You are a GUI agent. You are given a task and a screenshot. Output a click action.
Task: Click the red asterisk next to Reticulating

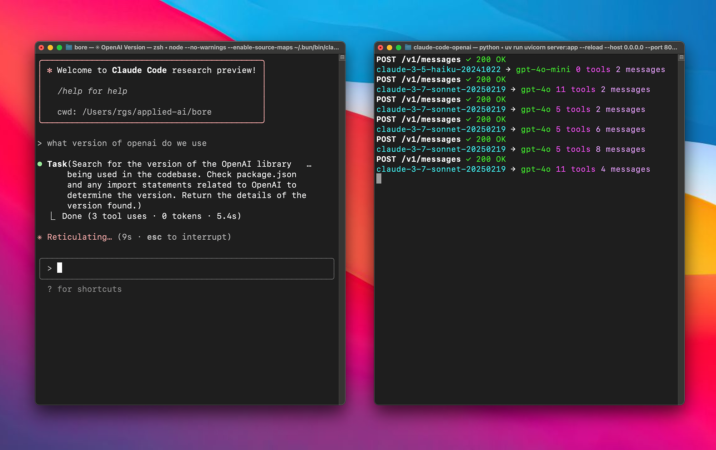click(x=40, y=237)
